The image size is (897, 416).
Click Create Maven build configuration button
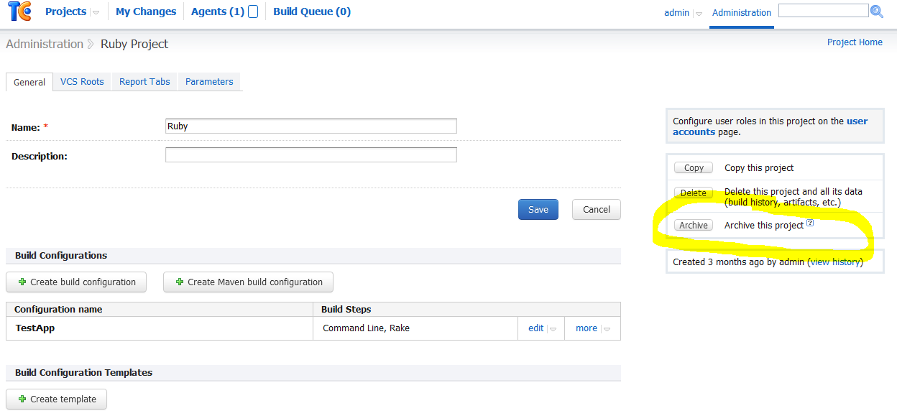[248, 282]
